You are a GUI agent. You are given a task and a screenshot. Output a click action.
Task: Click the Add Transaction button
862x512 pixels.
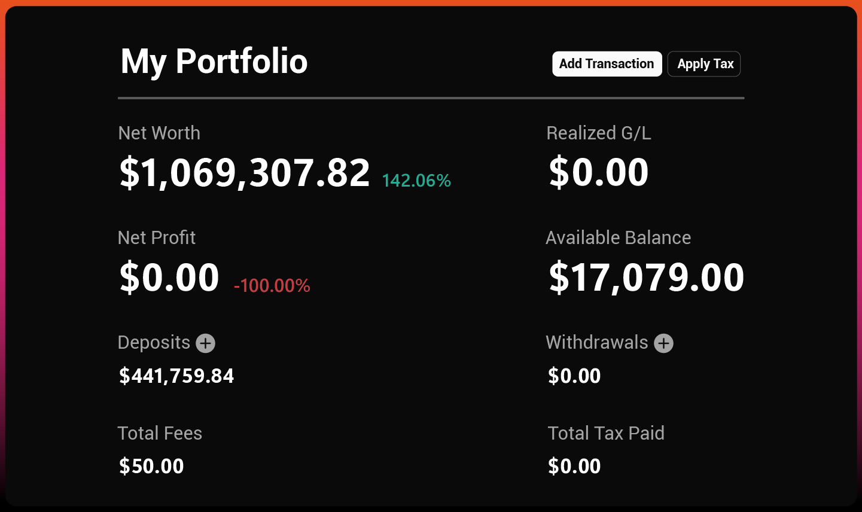click(607, 64)
